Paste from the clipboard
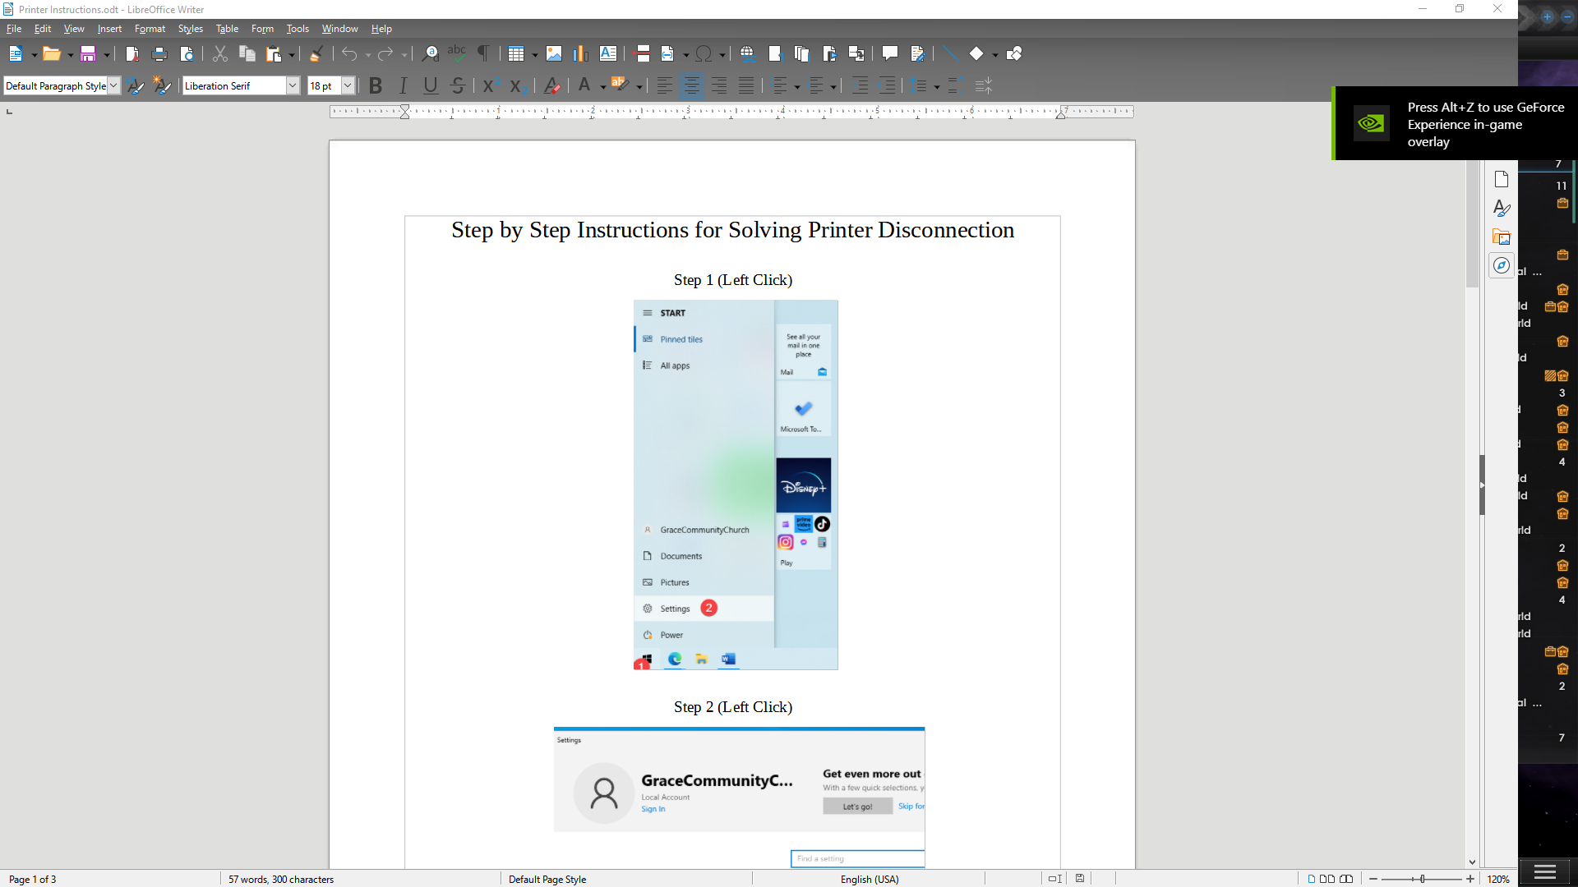The height and width of the screenshot is (887, 1578). point(274,54)
